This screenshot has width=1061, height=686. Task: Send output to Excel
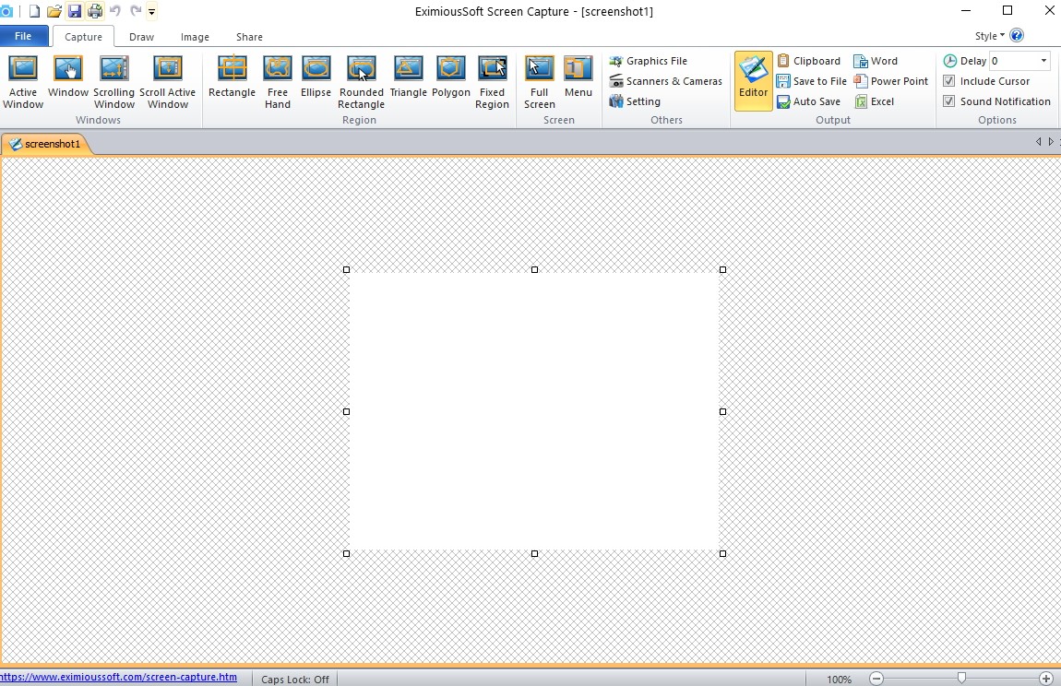(875, 101)
